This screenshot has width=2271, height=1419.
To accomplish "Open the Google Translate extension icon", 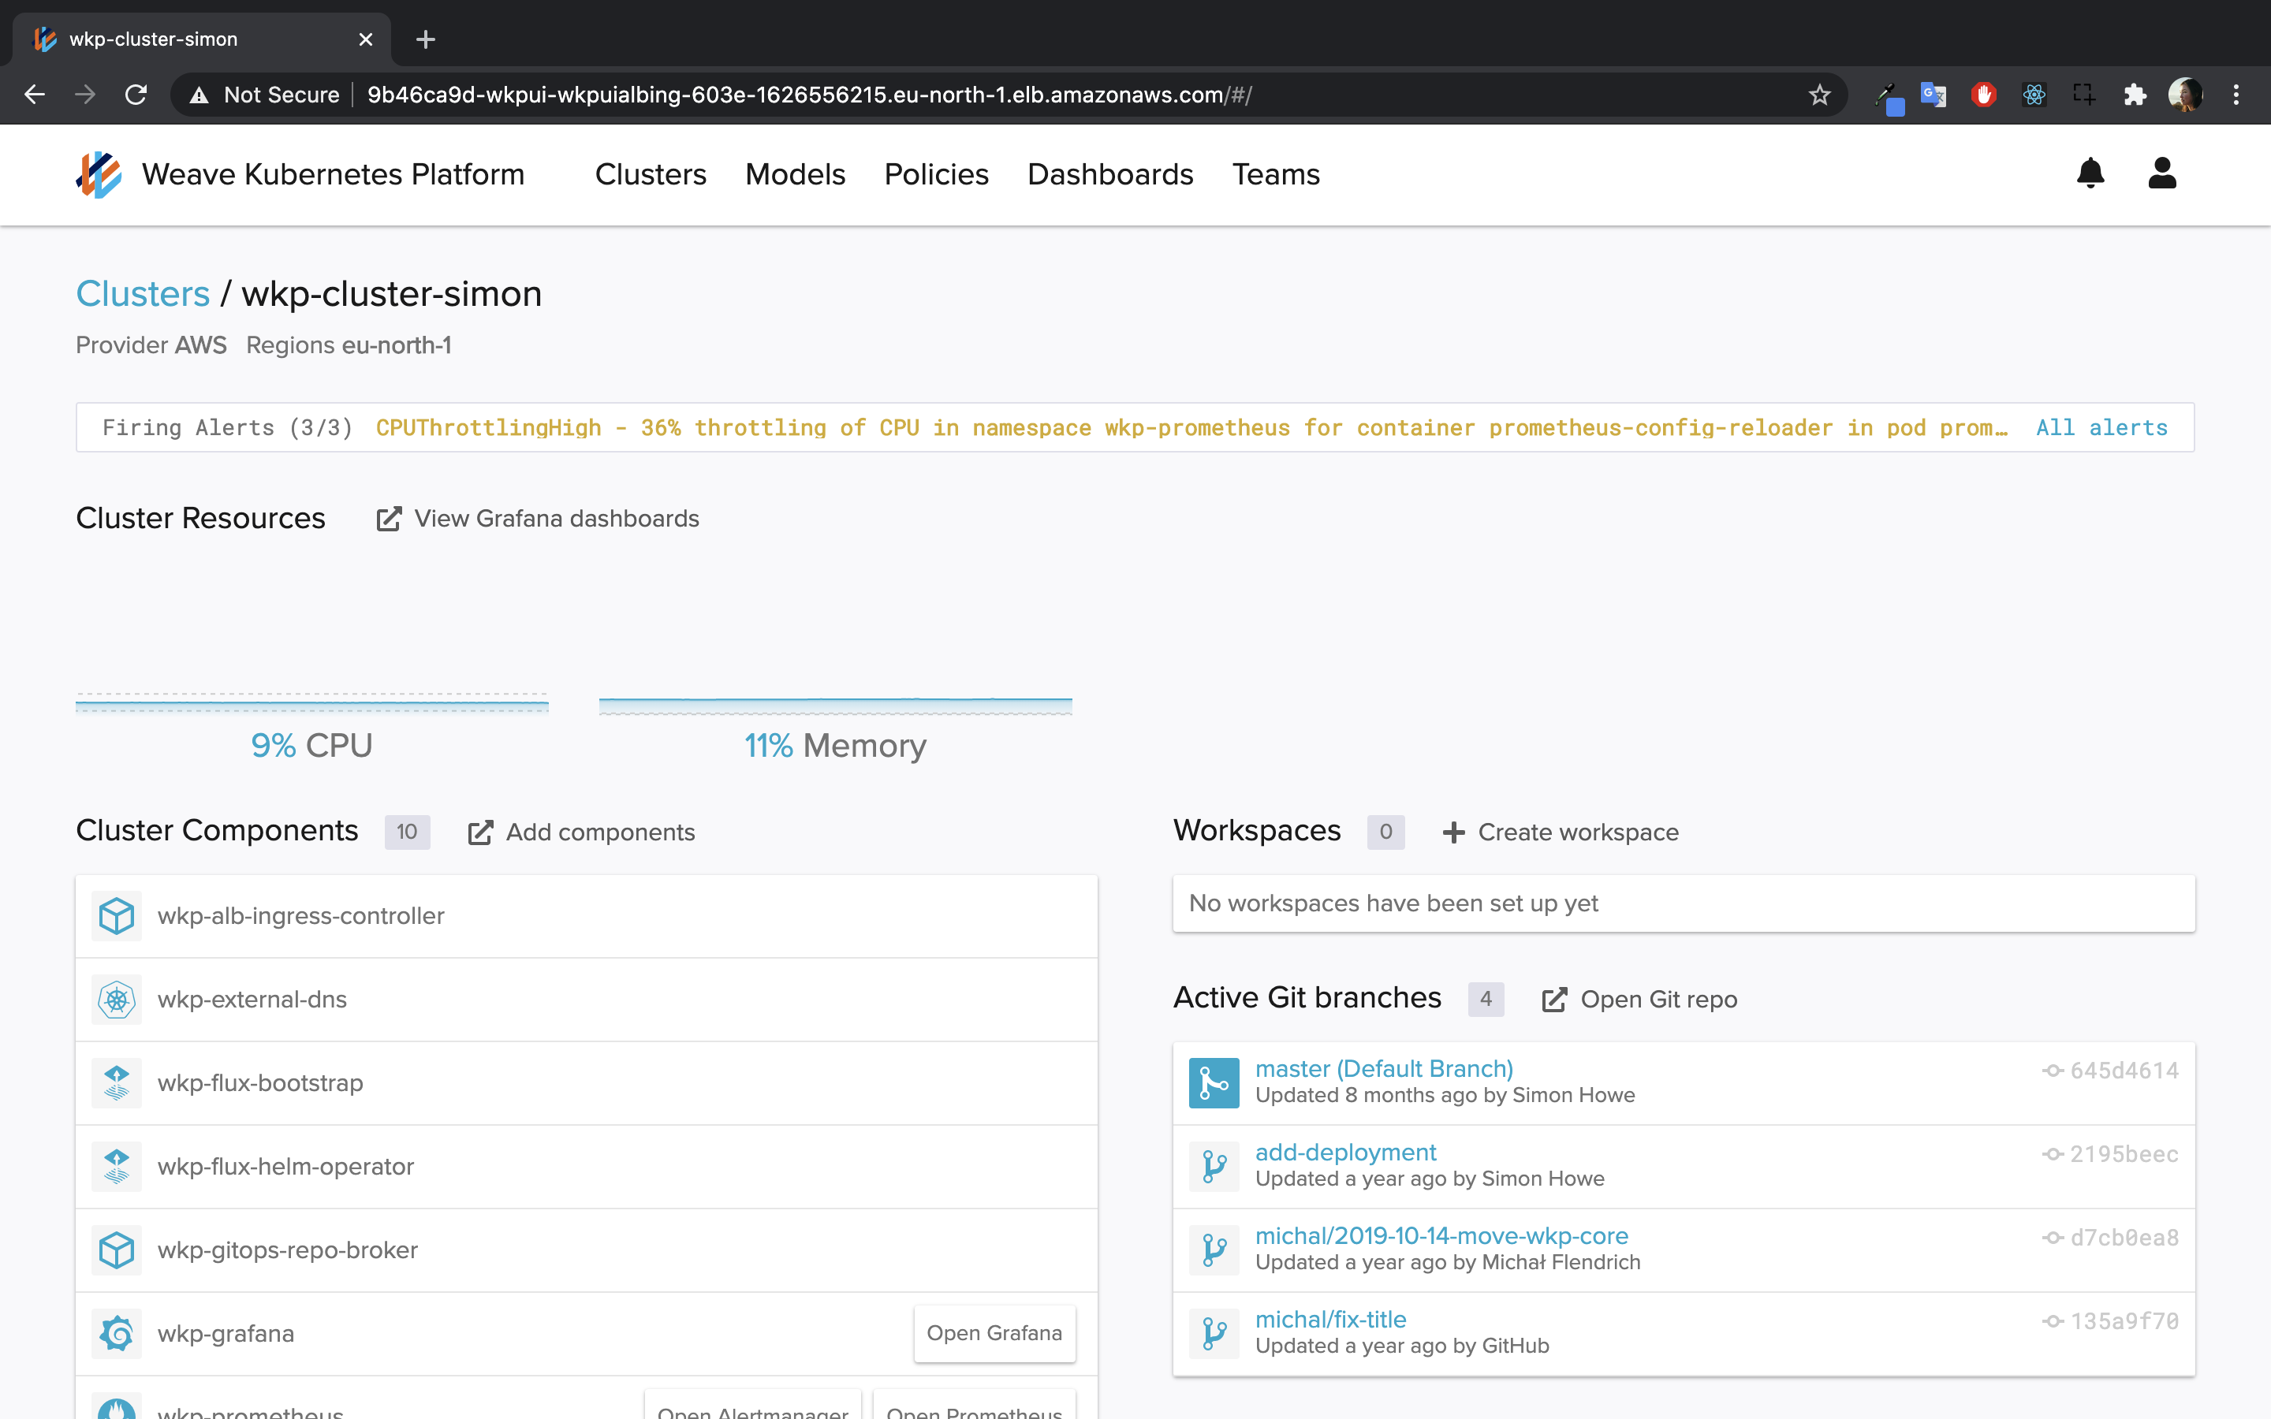I will coord(1934,95).
